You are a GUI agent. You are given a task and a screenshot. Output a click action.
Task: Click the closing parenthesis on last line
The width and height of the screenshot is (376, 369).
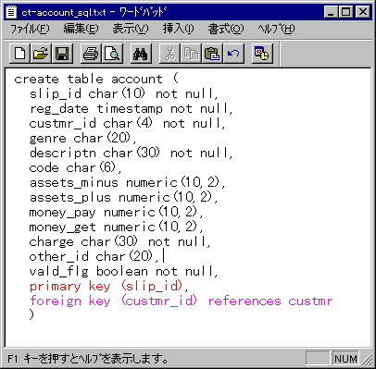point(31,314)
